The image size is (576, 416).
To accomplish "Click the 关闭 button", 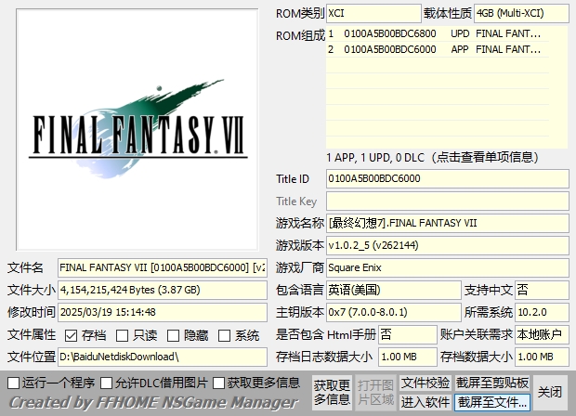I will coord(550,392).
